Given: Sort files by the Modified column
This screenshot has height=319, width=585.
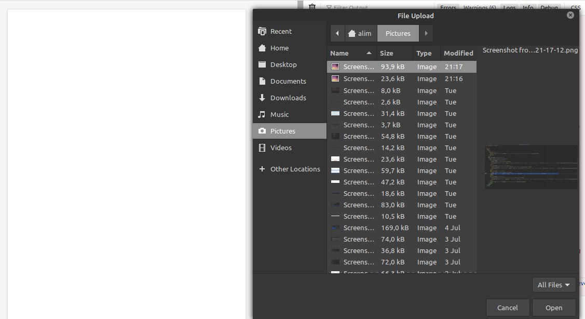Looking at the screenshot, I should [458, 53].
